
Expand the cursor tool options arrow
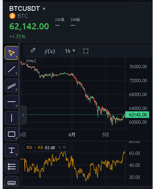(16, 57)
